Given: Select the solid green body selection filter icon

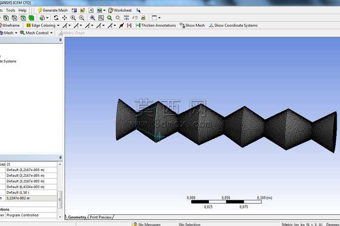Looking at the screenshot, I should pos(32,18).
